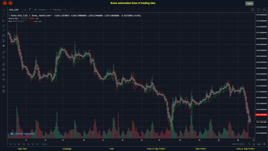Set time range to 5d
Viewport: 268px width, 151px height.
(x=33, y=144)
